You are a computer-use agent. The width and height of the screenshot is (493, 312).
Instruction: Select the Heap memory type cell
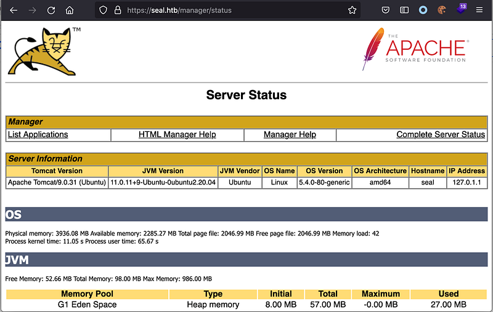tap(213, 305)
